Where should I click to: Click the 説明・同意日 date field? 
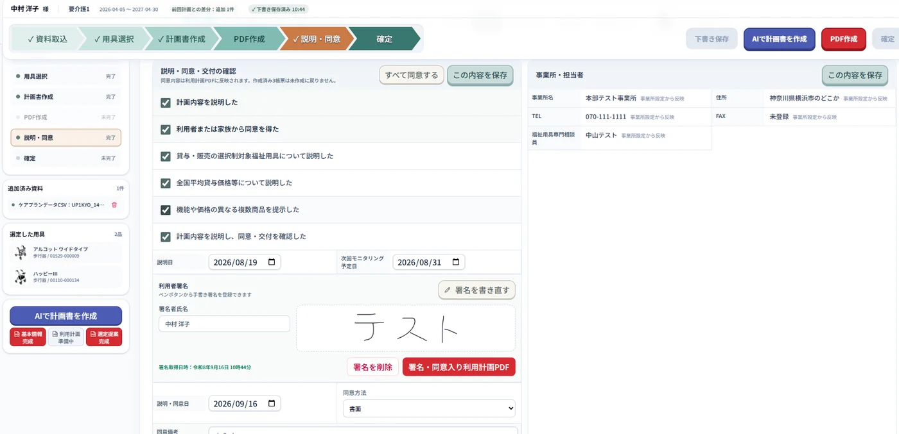coord(245,404)
